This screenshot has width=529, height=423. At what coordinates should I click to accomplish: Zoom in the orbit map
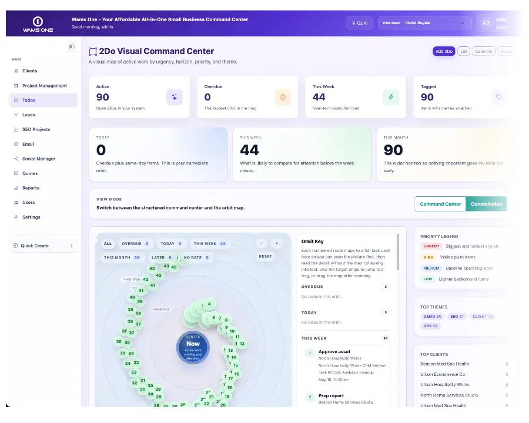(277, 243)
